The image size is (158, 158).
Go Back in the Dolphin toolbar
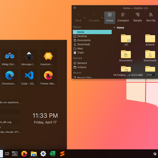78,17
